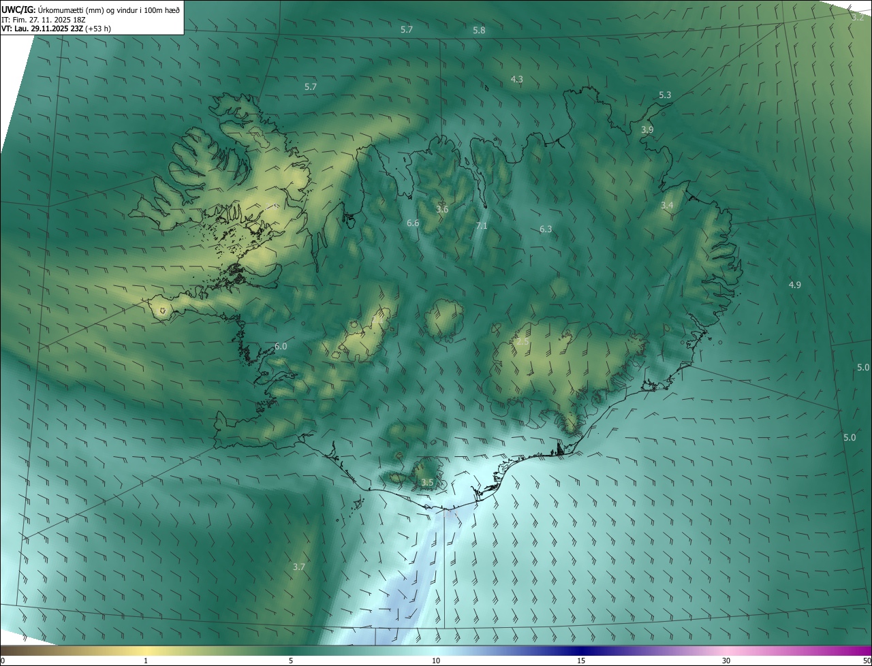Select the colorbar tick label 50
872x666 pixels.
pos(867,661)
